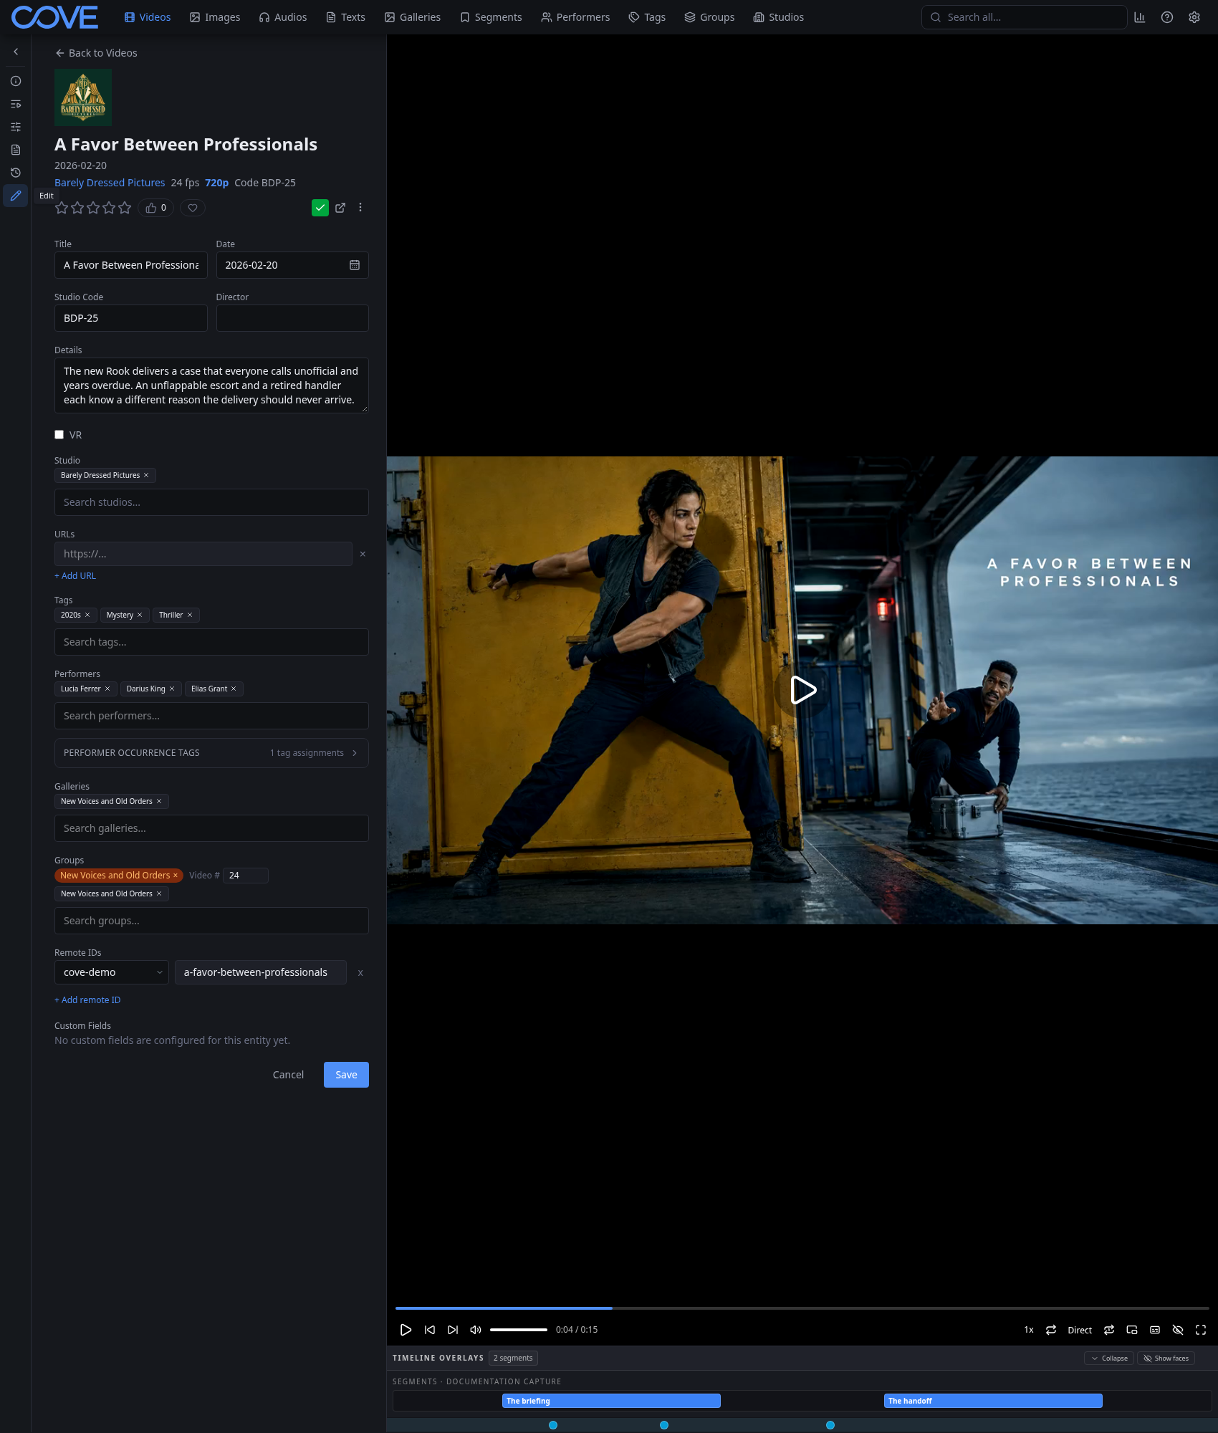
Task: Collapse the timeline overlays panel
Action: pos(1109,1358)
